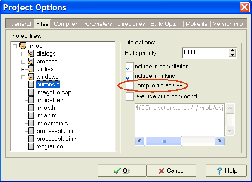The height and width of the screenshot is (182, 252).
Task: Click the imlab project root folder icon
Action: point(23,46)
